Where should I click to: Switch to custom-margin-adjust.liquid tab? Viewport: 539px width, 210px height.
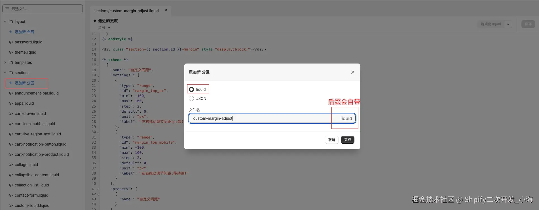(126, 11)
